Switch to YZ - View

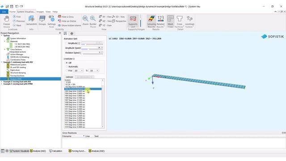(105, 25)
